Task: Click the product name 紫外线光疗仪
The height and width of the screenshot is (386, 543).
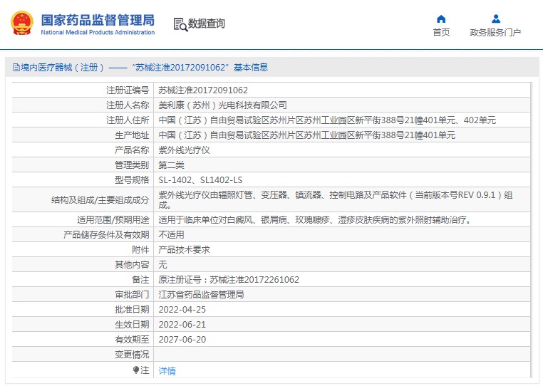Action: (184, 150)
